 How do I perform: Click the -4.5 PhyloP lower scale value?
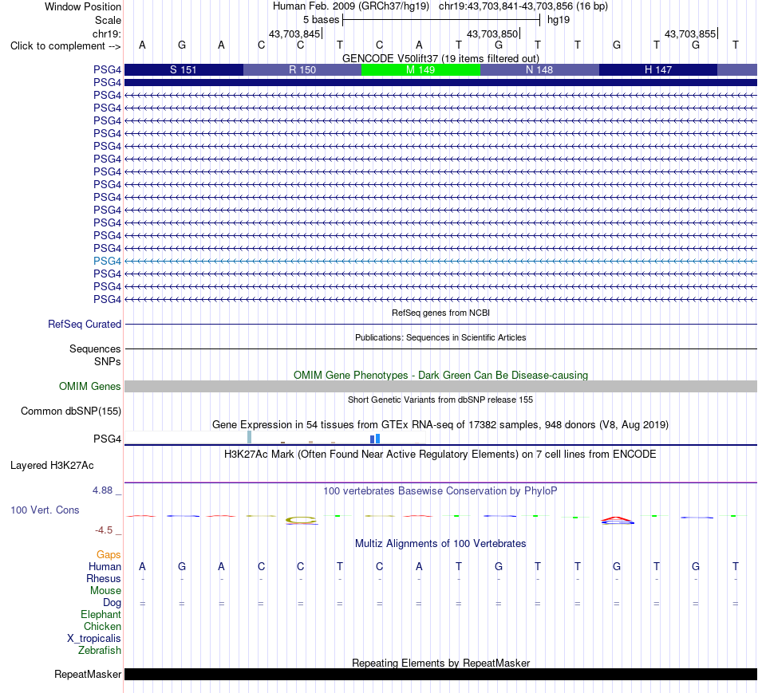coord(104,530)
